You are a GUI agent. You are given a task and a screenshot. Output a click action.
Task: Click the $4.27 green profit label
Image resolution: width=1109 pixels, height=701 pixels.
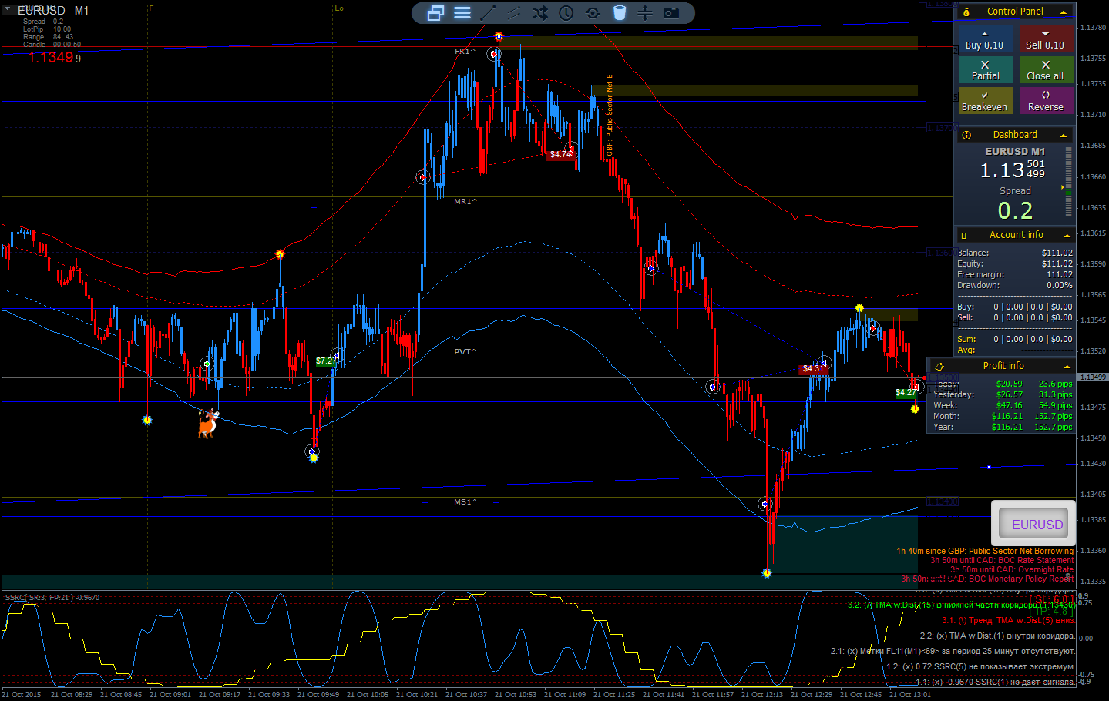click(906, 393)
